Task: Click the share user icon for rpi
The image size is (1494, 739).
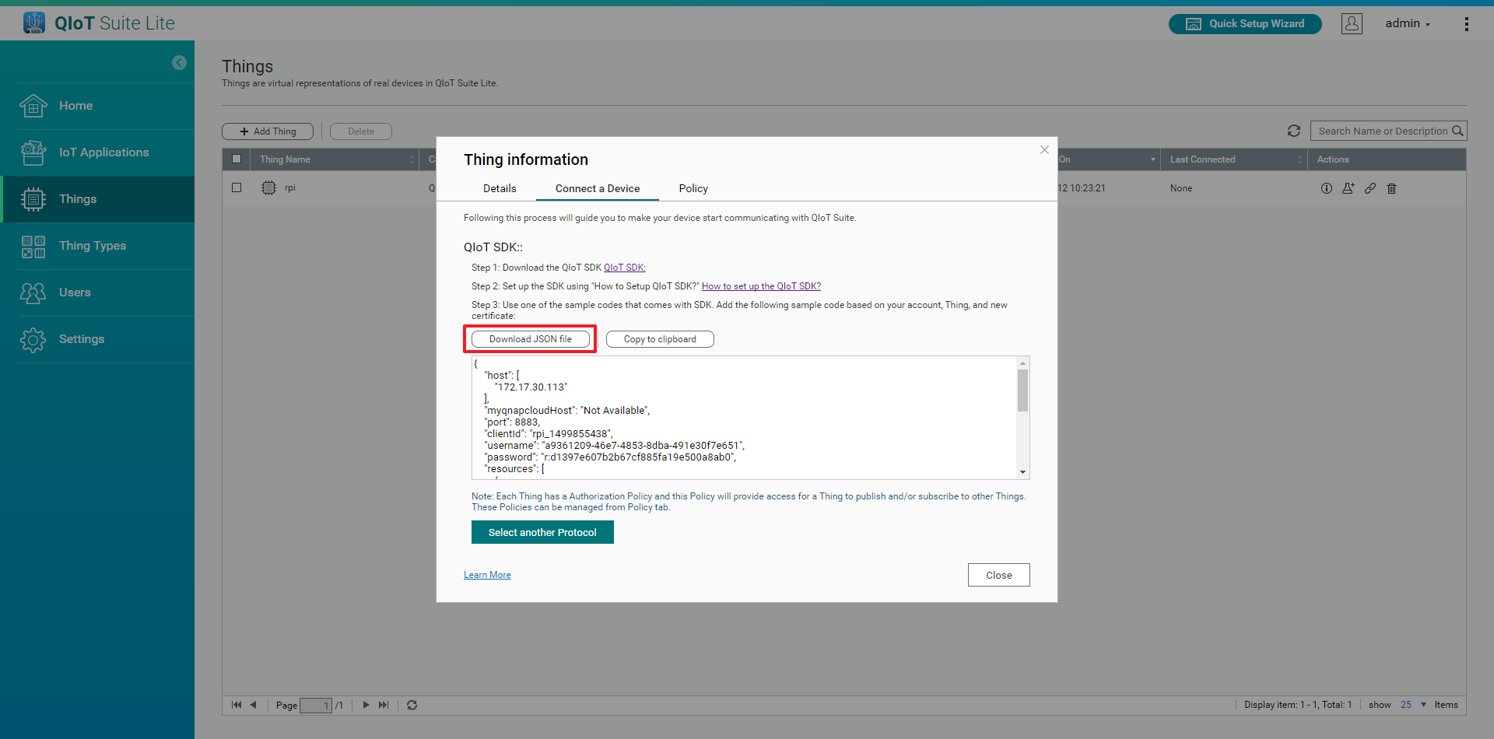Action: 1348,188
